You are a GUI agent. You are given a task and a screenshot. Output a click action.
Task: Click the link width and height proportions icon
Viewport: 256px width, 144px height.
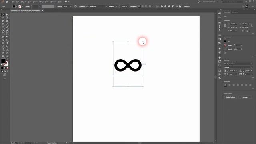(x=252, y=26)
